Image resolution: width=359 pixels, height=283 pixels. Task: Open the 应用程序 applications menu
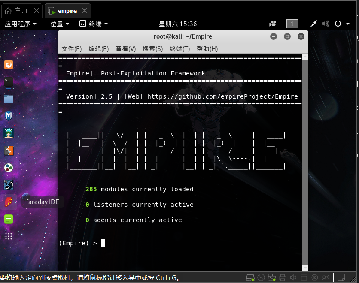click(x=21, y=24)
